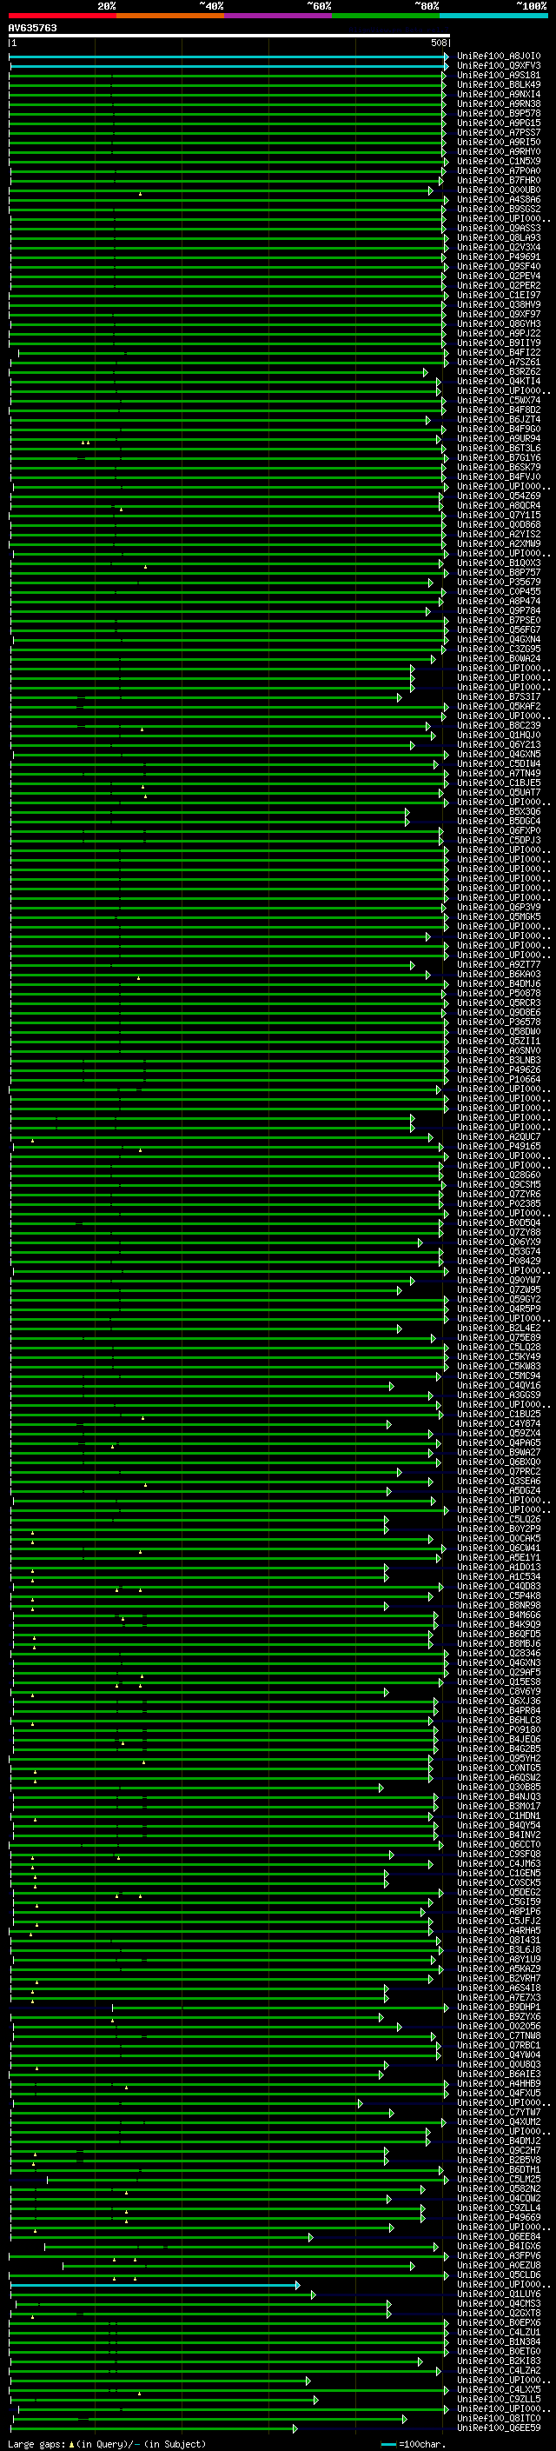The image size is (556, 2451).
Task: Select hit label UniRef100_Q4KTI4
Action: [x=499, y=382]
